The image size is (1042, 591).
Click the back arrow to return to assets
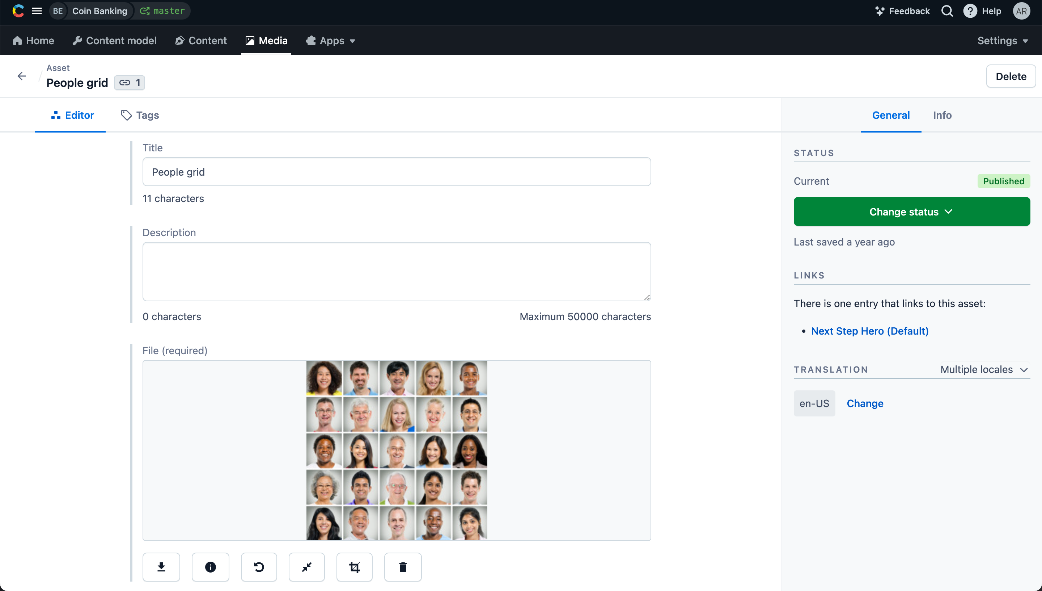point(22,75)
